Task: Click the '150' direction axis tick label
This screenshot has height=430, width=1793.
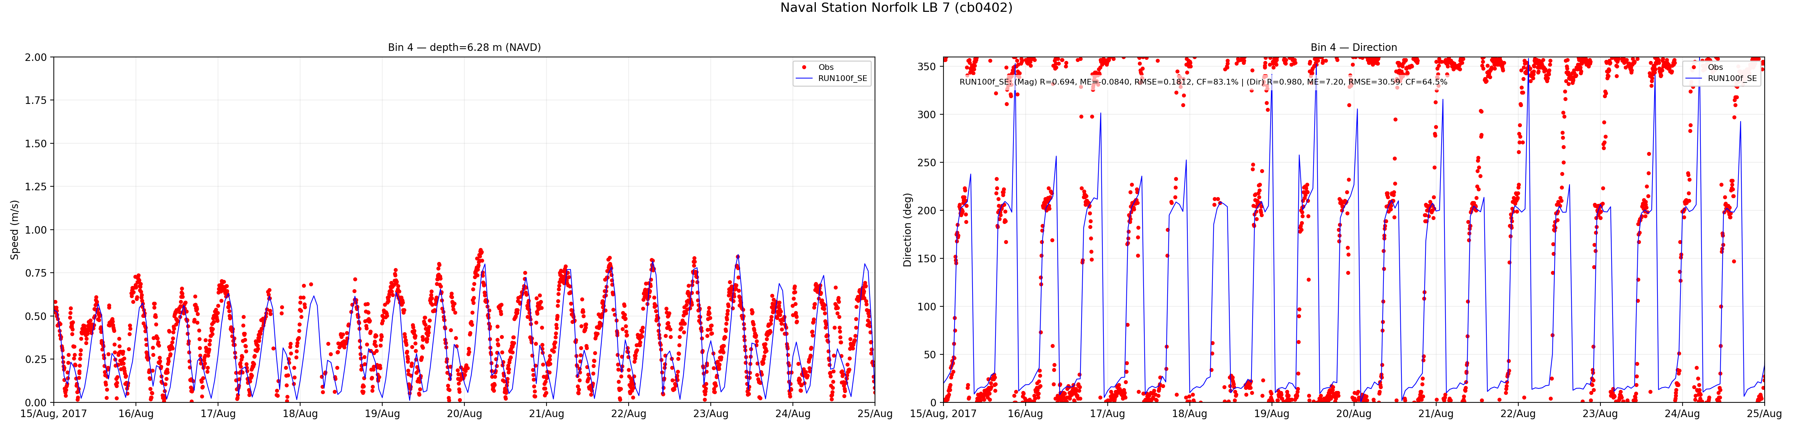Action: click(x=927, y=259)
